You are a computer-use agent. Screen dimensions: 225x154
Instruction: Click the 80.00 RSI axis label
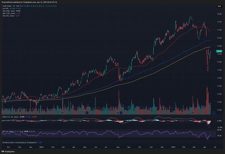[x=219, y=130]
